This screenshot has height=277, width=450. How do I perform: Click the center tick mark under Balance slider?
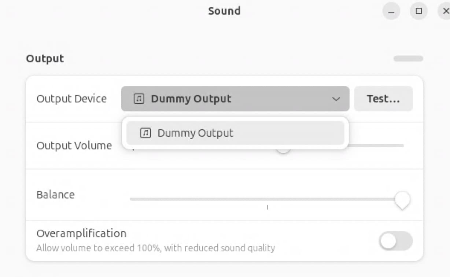click(267, 207)
